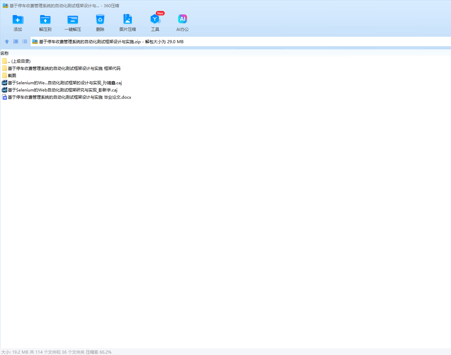
Task: Click the 添加 (Add) toolbar icon
Action: click(18, 20)
